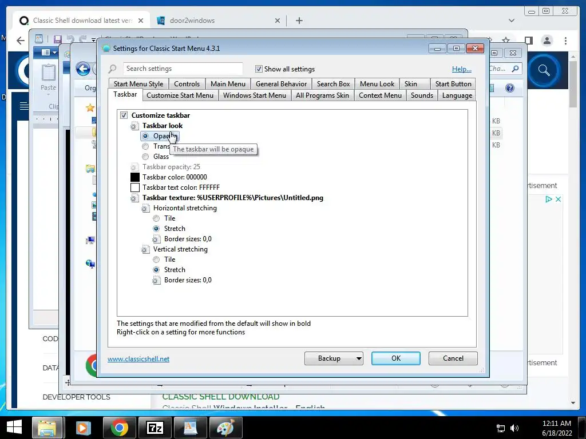The height and width of the screenshot is (439, 586).
Task: Click the Taskbar texture gear icon
Action: [134, 198]
